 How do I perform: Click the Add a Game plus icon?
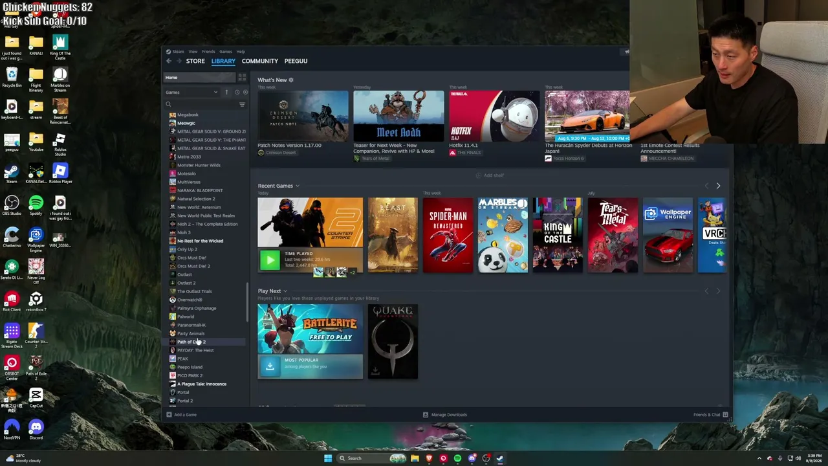tap(169, 415)
